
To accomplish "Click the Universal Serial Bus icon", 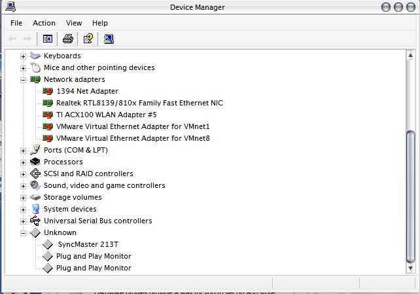I will click(x=35, y=221).
